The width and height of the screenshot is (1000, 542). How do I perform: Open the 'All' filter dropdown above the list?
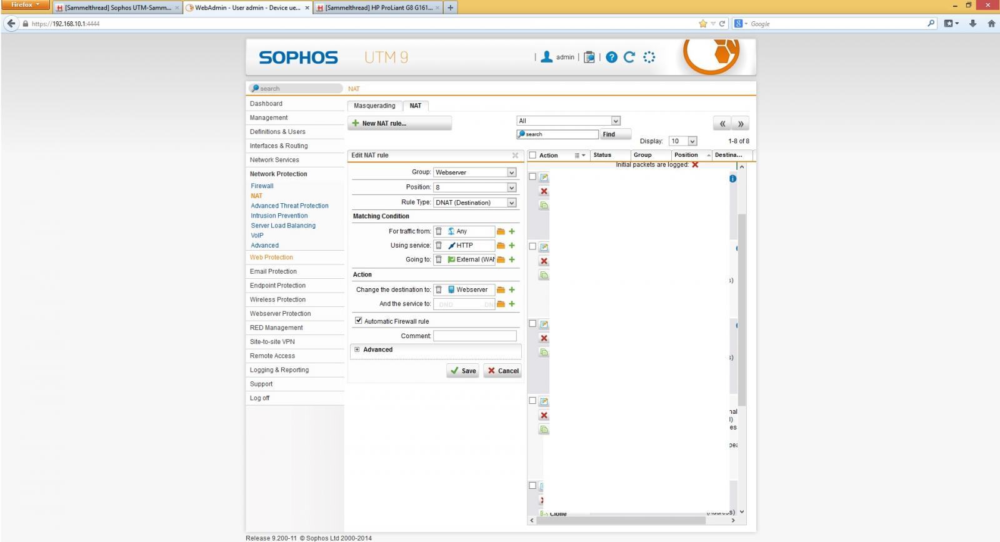click(568, 121)
